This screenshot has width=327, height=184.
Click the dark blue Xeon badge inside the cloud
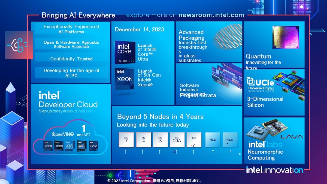pos(48,146)
